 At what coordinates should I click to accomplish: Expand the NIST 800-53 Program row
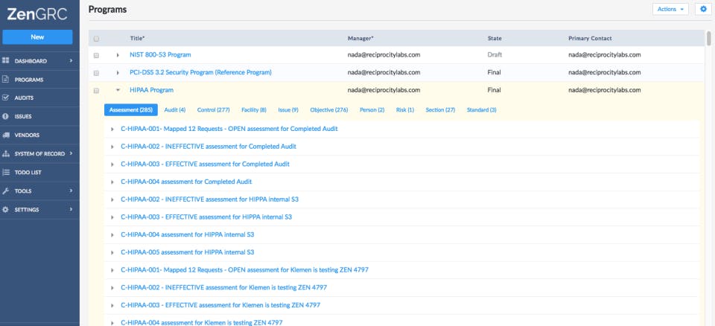(x=118, y=55)
